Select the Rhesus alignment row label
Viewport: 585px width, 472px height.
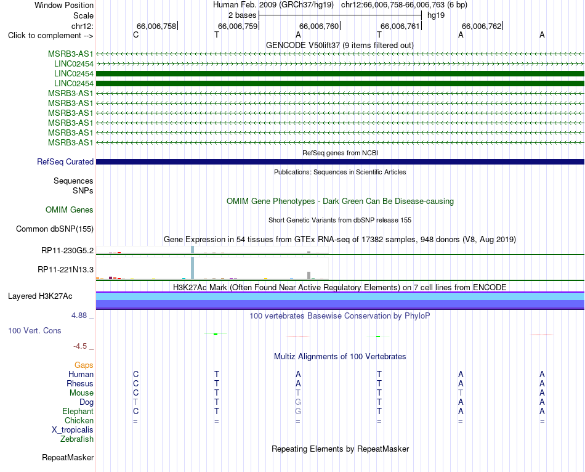pos(80,383)
